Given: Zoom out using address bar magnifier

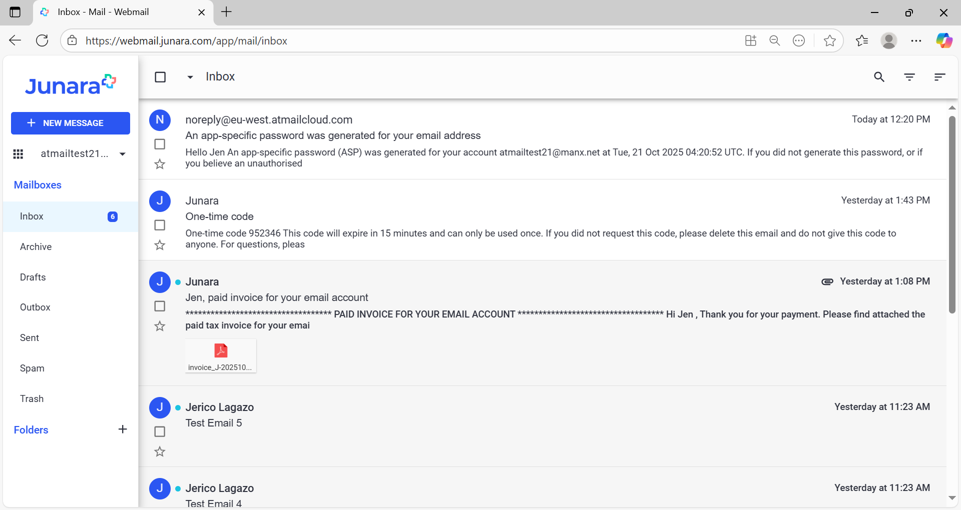Looking at the screenshot, I should point(775,40).
